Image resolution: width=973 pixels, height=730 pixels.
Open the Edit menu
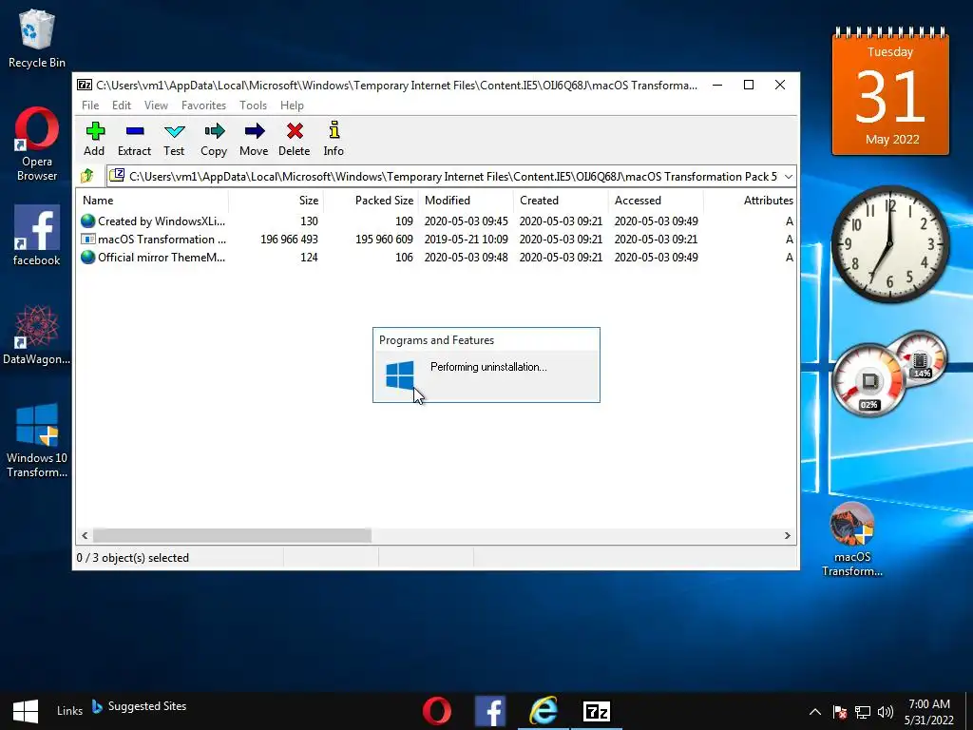pyautogui.click(x=121, y=106)
